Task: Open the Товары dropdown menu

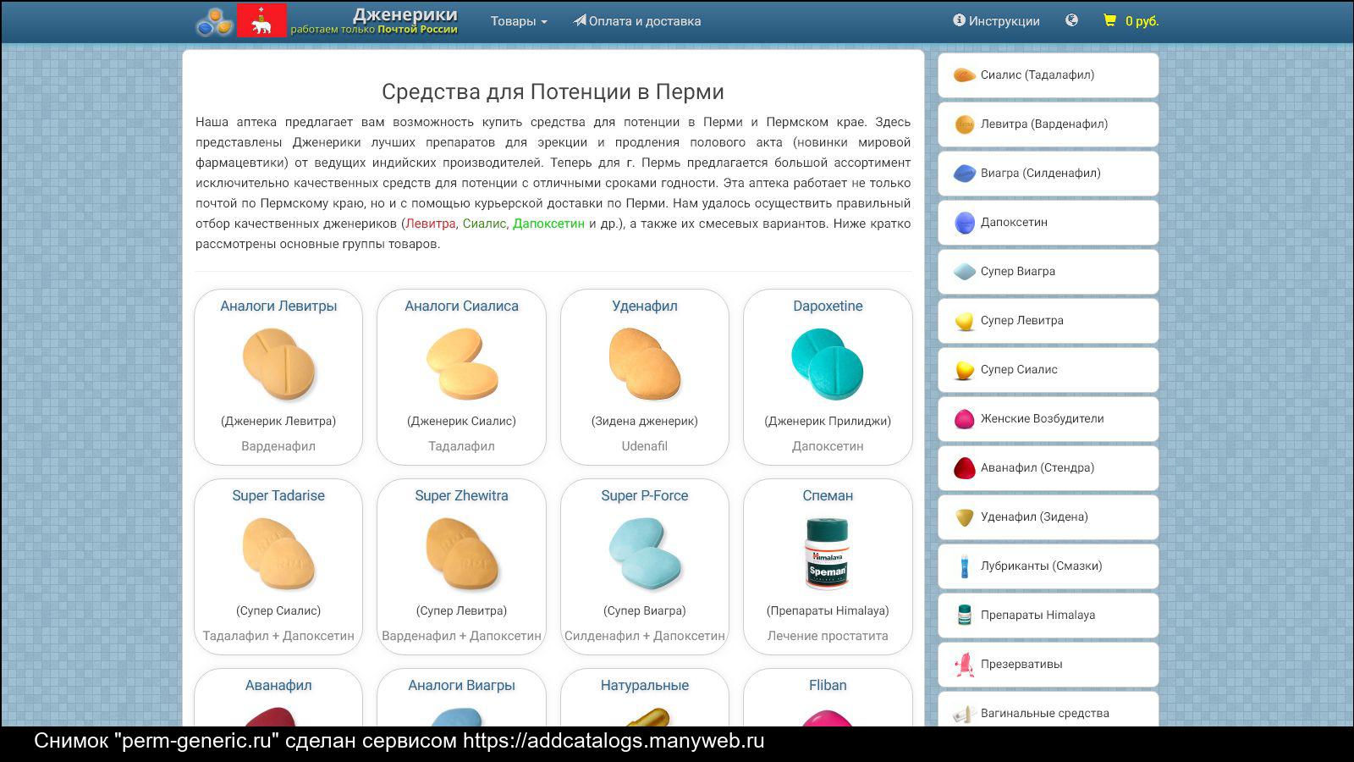Action: pyautogui.click(x=519, y=21)
